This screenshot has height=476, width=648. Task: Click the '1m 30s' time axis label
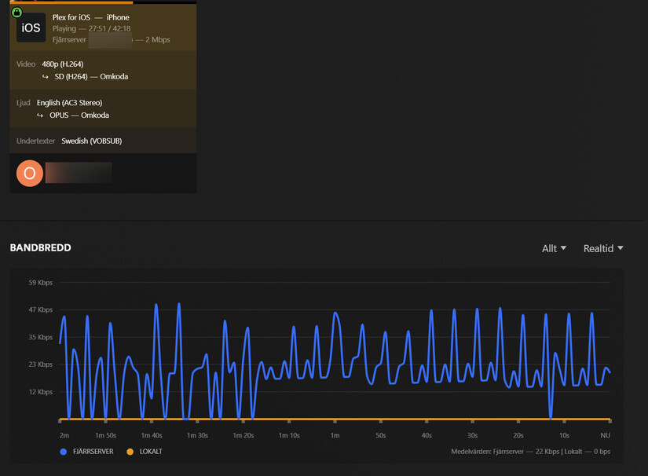tap(197, 435)
